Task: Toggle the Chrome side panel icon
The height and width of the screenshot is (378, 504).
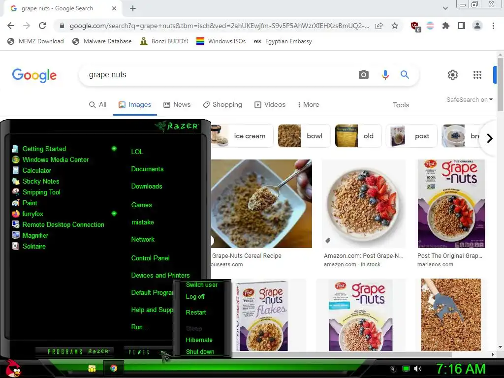Action: (462, 26)
